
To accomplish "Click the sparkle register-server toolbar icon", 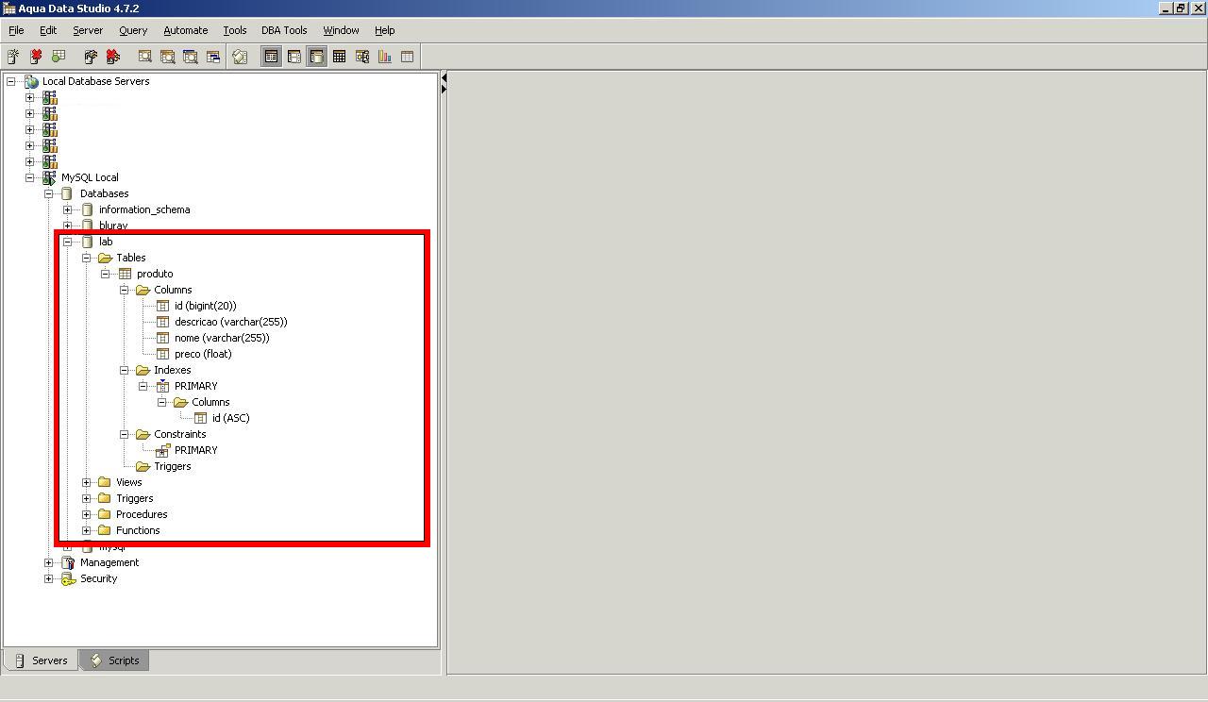I will (x=13, y=57).
